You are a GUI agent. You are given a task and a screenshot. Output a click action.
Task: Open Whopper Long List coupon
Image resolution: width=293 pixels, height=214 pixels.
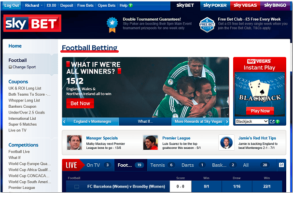click(x=24, y=100)
